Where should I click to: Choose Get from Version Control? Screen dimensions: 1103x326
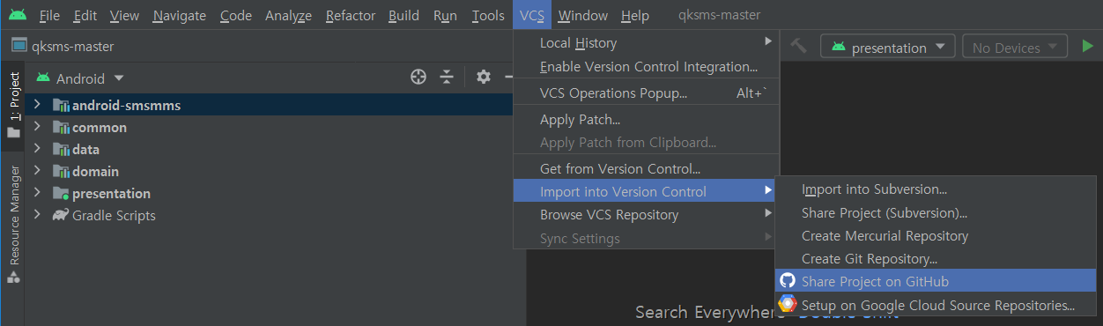646,168
